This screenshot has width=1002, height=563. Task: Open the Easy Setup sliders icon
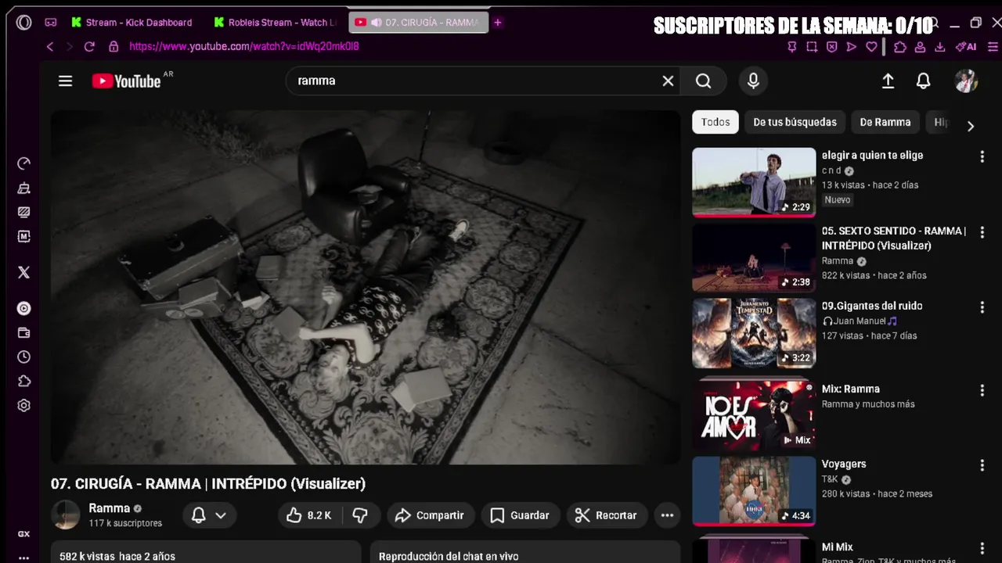tap(993, 47)
